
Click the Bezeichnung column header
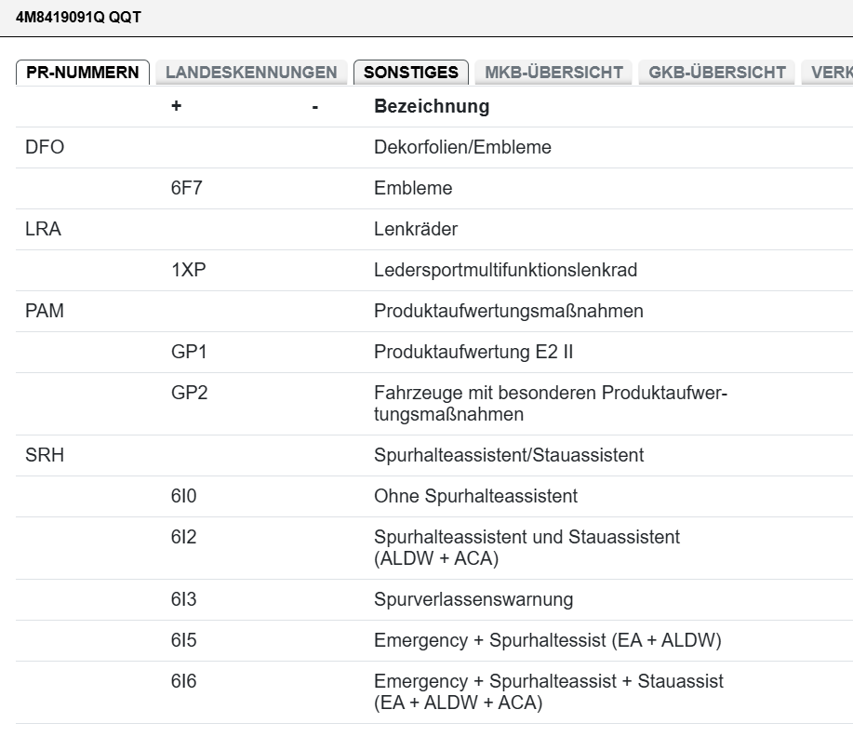pos(432,106)
